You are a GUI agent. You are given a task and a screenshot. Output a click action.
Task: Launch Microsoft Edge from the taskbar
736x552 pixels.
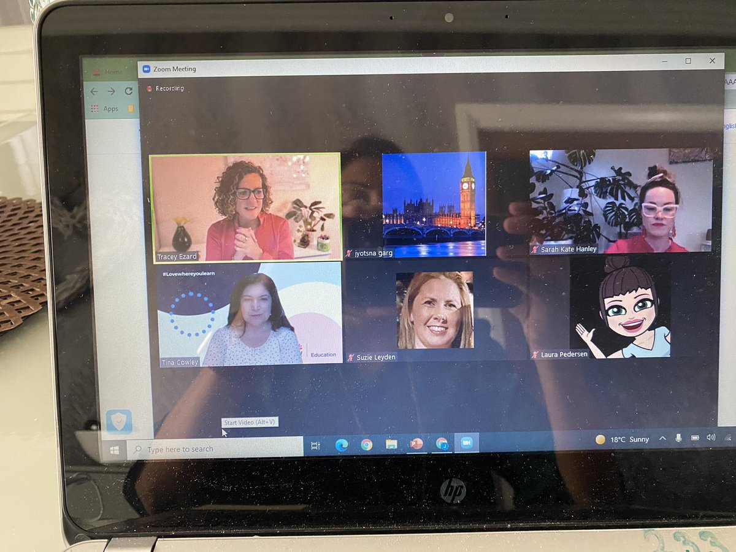342,445
